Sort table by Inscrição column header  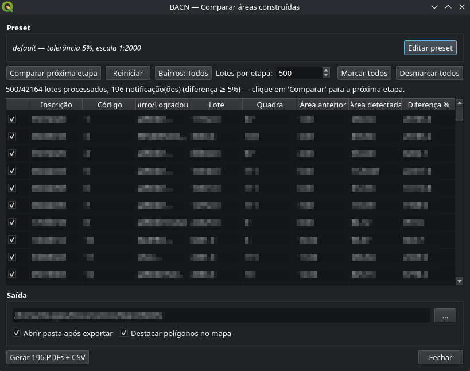pos(56,105)
